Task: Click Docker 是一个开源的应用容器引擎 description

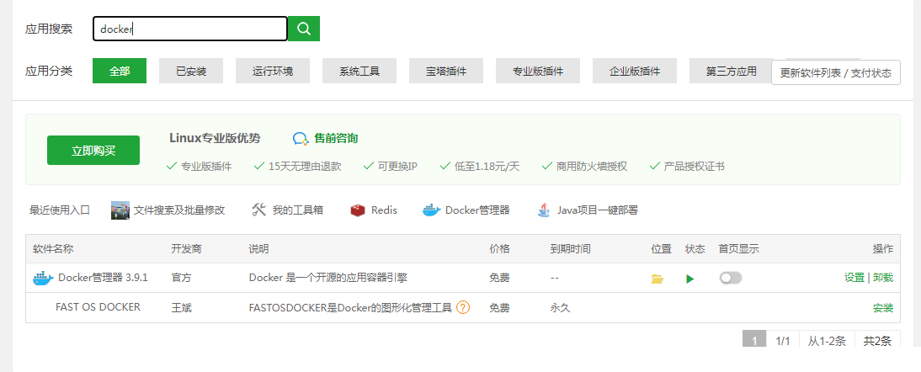Action: point(327,278)
